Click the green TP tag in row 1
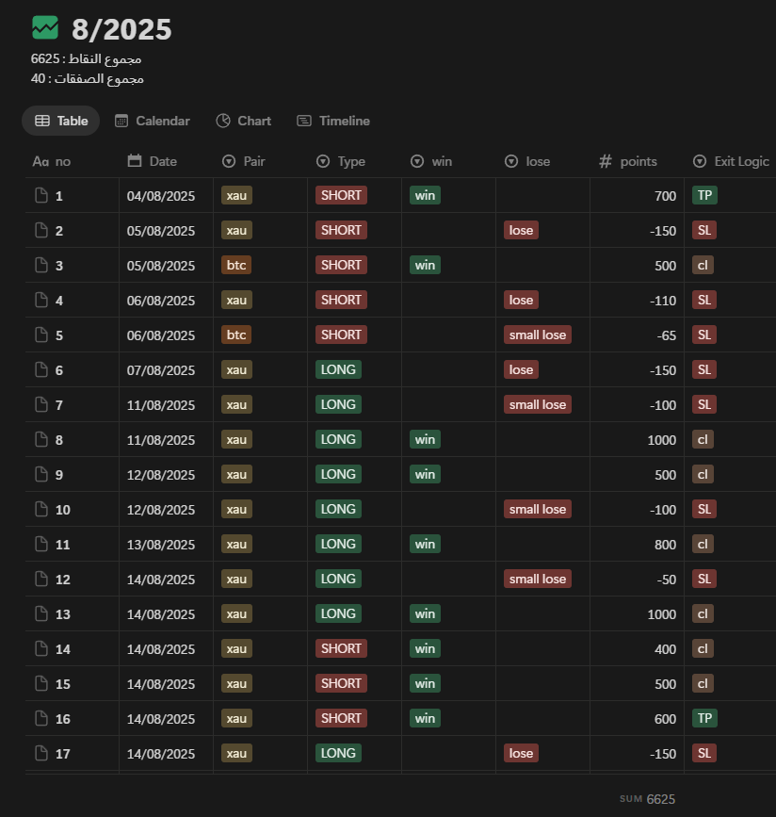The image size is (776, 817). point(703,196)
